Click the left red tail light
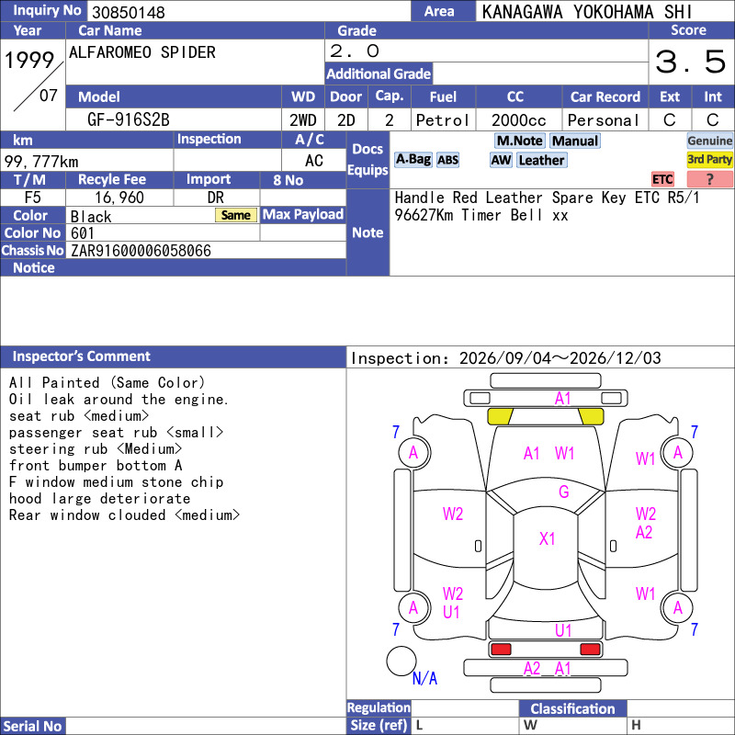 [501, 650]
